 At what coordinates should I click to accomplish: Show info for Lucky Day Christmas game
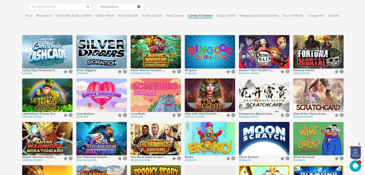click(x=71, y=72)
